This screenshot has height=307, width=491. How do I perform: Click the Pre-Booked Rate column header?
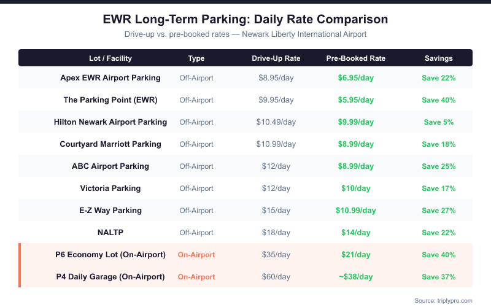[356, 58]
